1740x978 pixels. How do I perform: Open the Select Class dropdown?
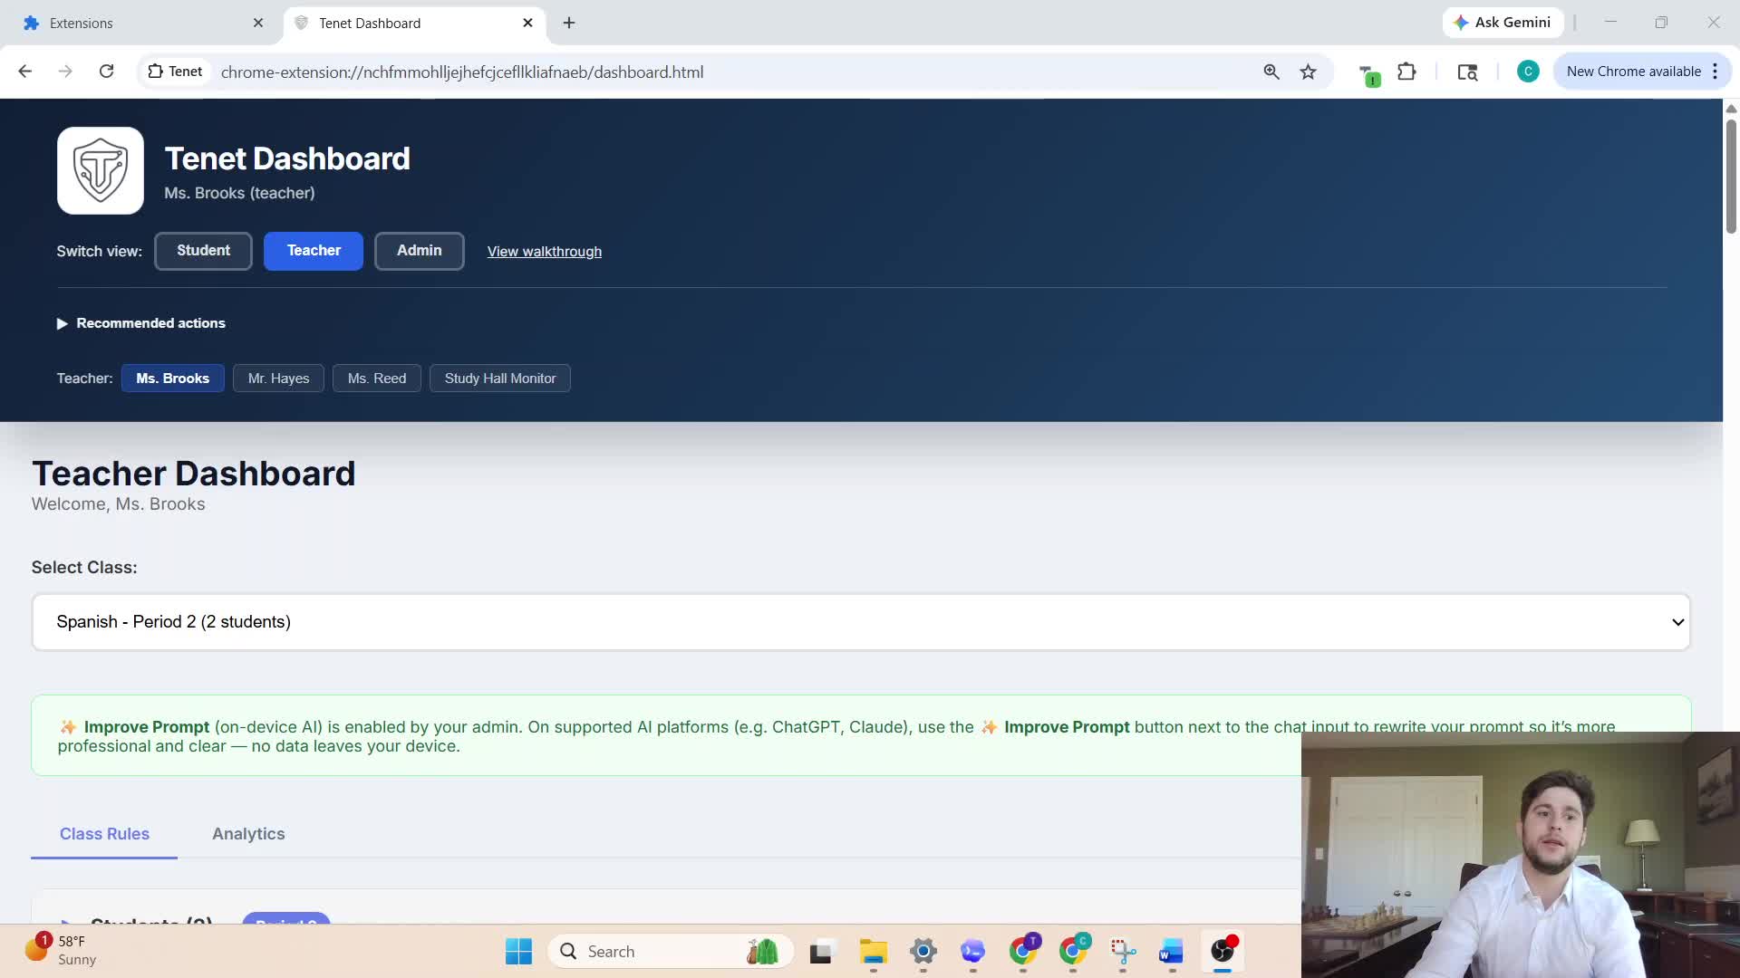coord(861,622)
